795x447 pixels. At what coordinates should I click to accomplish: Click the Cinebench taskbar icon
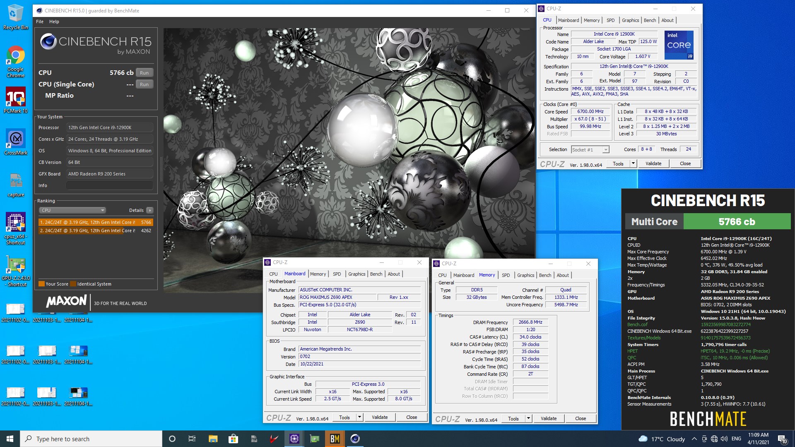tap(355, 439)
